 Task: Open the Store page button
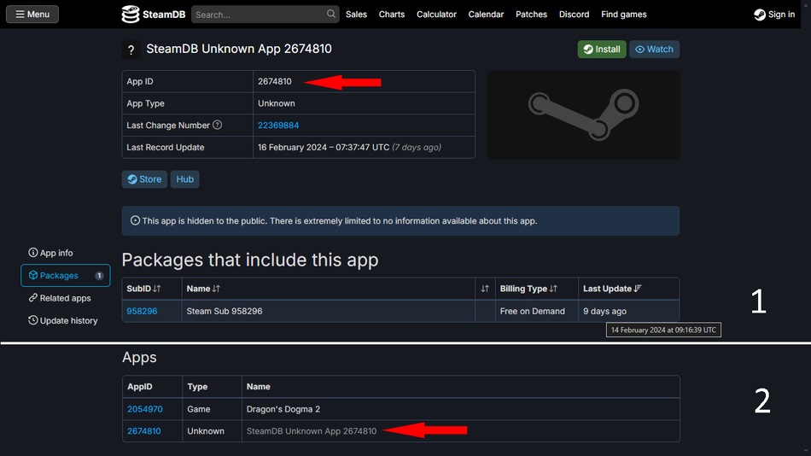(x=144, y=179)
